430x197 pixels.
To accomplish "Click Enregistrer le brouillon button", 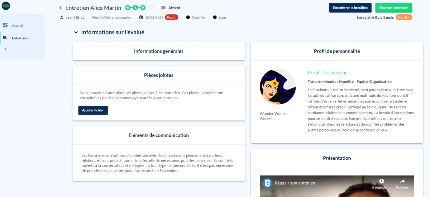I will (350, 8).
